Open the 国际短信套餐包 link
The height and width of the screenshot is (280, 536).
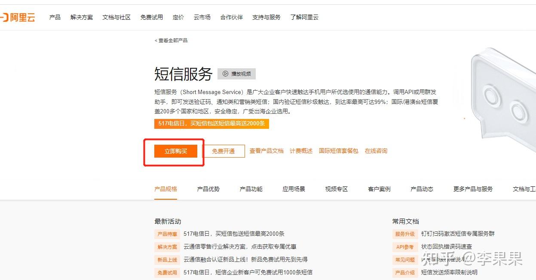[339, 151]
